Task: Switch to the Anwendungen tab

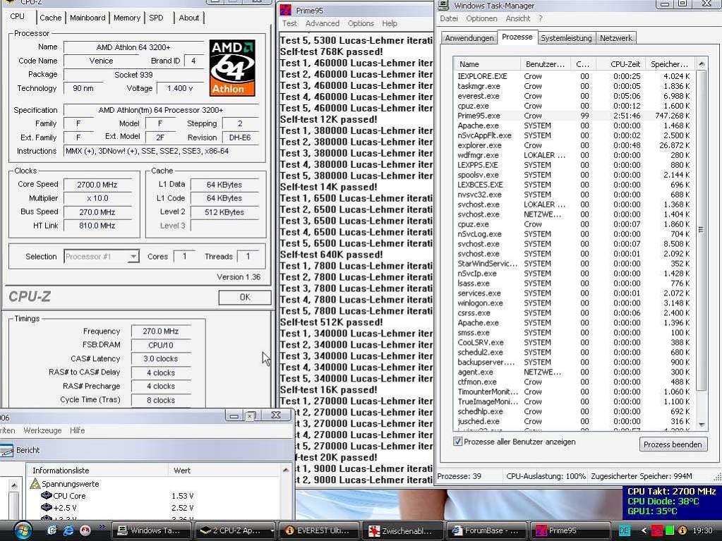Action: (469, 38)
